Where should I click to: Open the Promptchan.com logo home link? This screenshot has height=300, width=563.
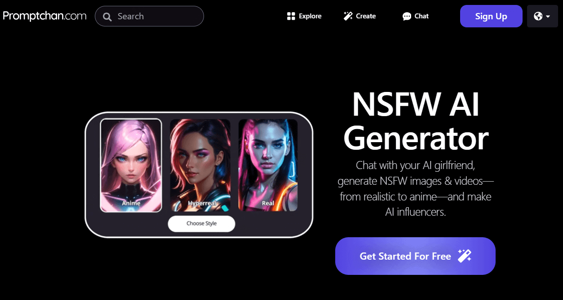pos(44,16)
